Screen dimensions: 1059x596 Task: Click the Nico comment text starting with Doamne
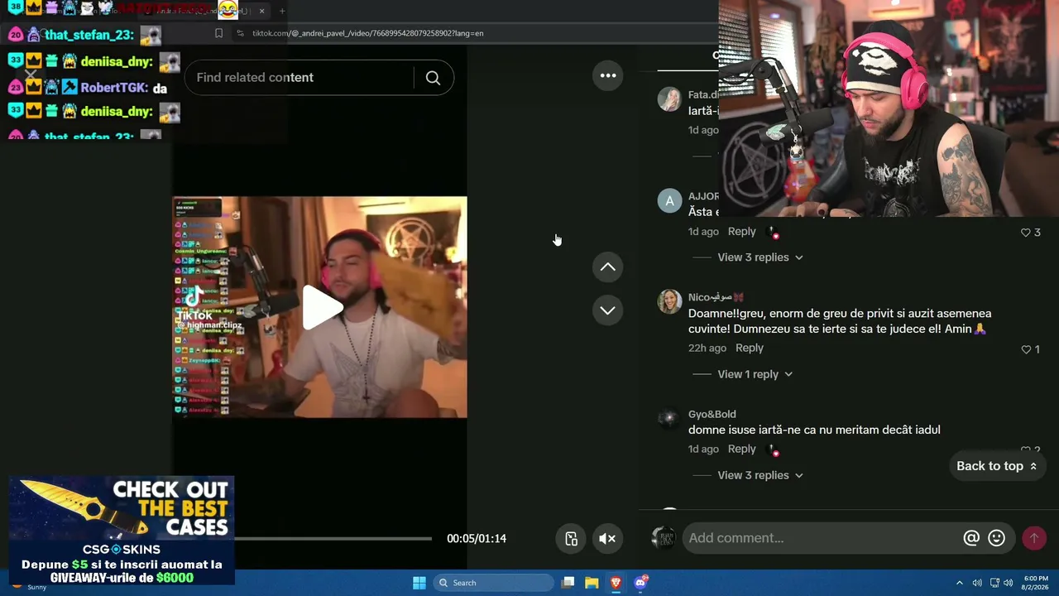840,321
